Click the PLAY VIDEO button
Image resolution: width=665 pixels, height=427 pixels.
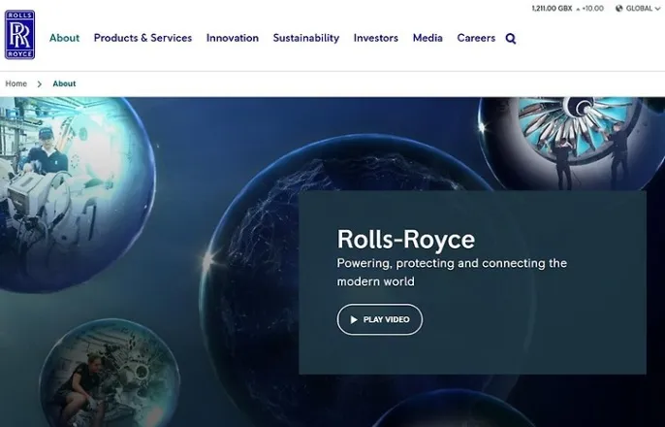(x=380, y=319)
